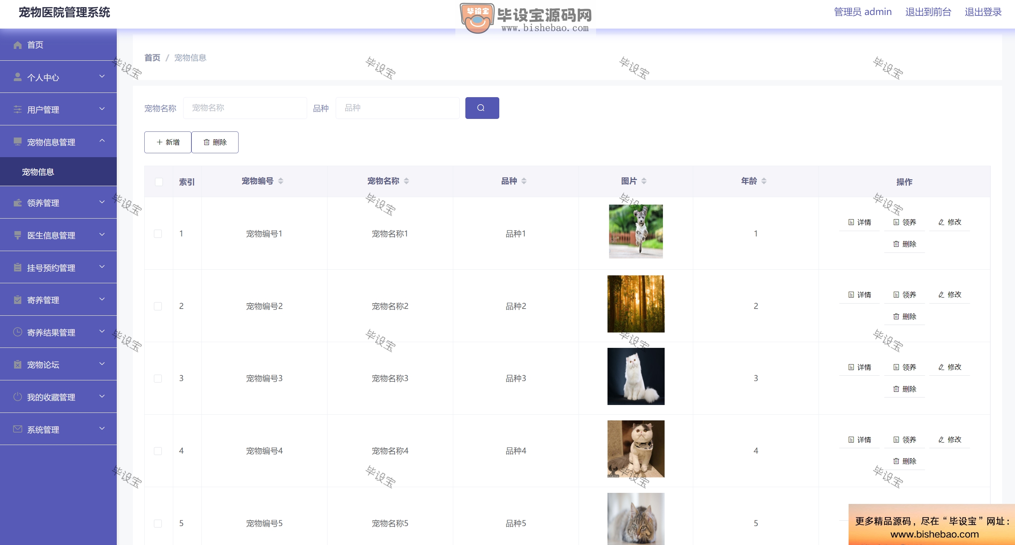Focus the 宠物名称 search input
This screenshot has width=1015, height=545.
tap(245, 108)
